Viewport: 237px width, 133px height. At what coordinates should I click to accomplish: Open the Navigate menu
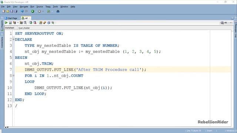point(24,7)
